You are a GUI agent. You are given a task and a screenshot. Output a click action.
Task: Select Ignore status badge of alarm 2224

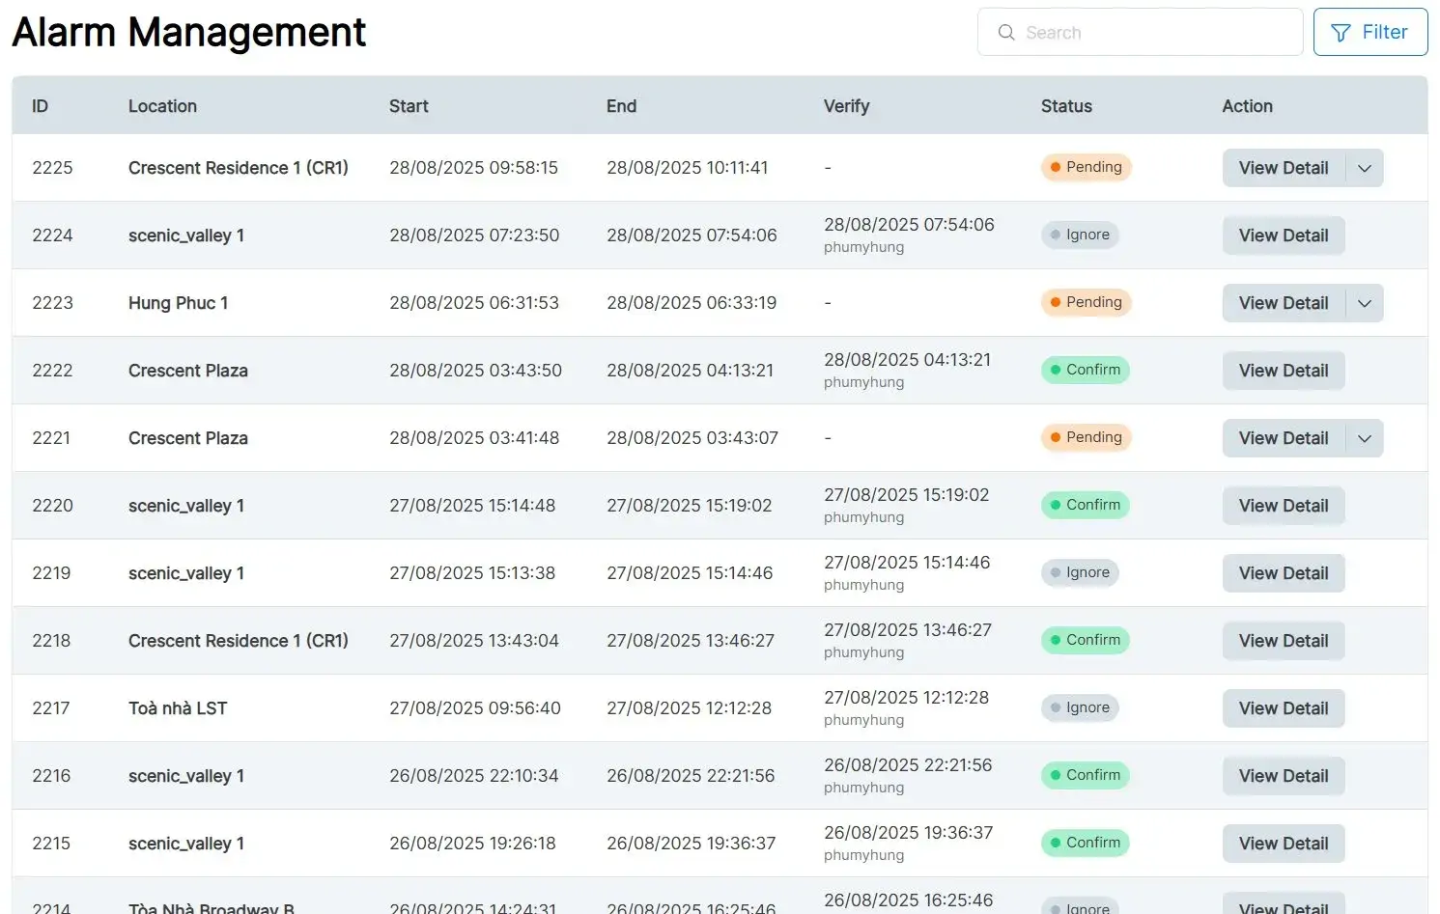click(x=1080, y=235)
